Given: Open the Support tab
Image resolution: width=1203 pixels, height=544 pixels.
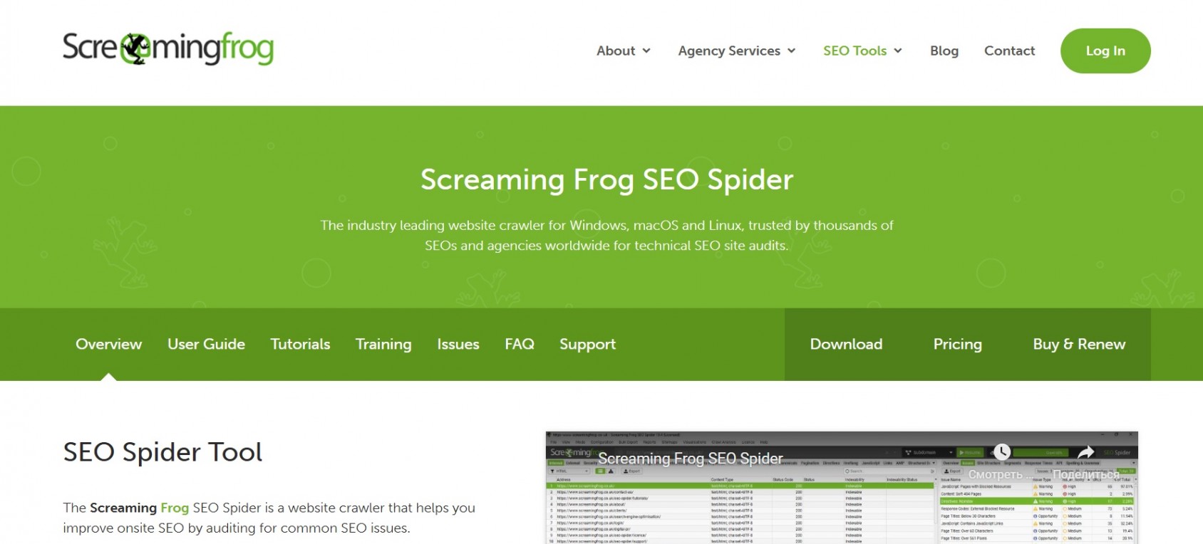Looking at the screenshot, I should (587, 344).
